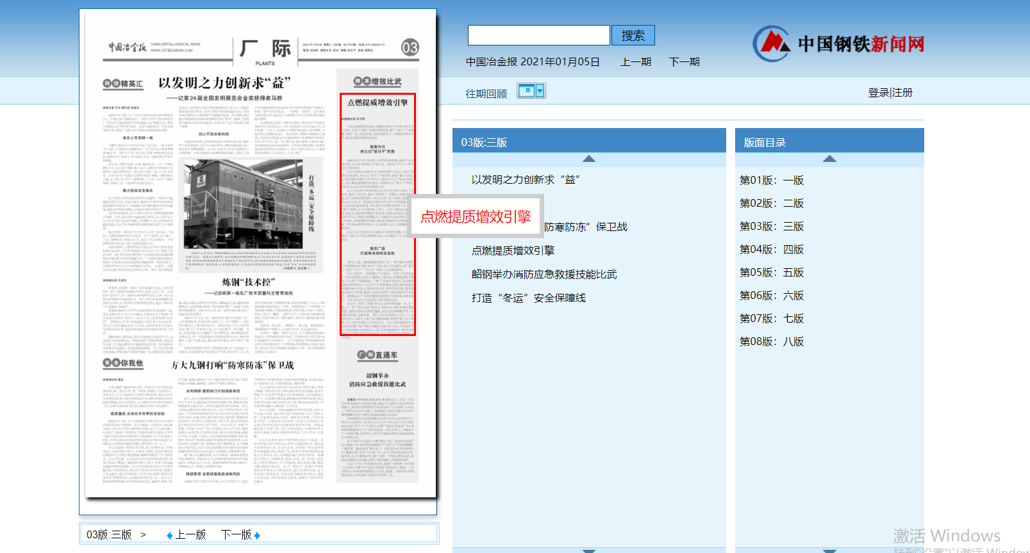
Task: Open article 韶钢举办消防应急救援技能比武
Action: click(x=544, y=275)
